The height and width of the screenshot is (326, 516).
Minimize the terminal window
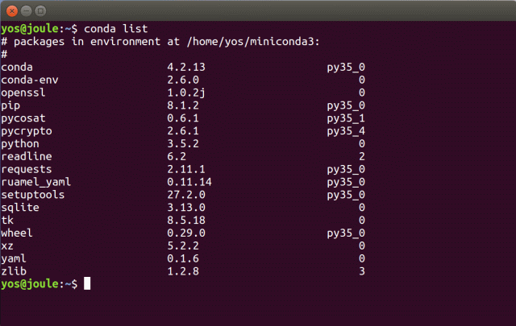[x=24, y=12]
